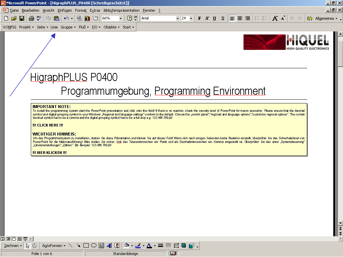Open animation effects star icon
The height and width of the screenshot is (257, 343).
point(310,18)
